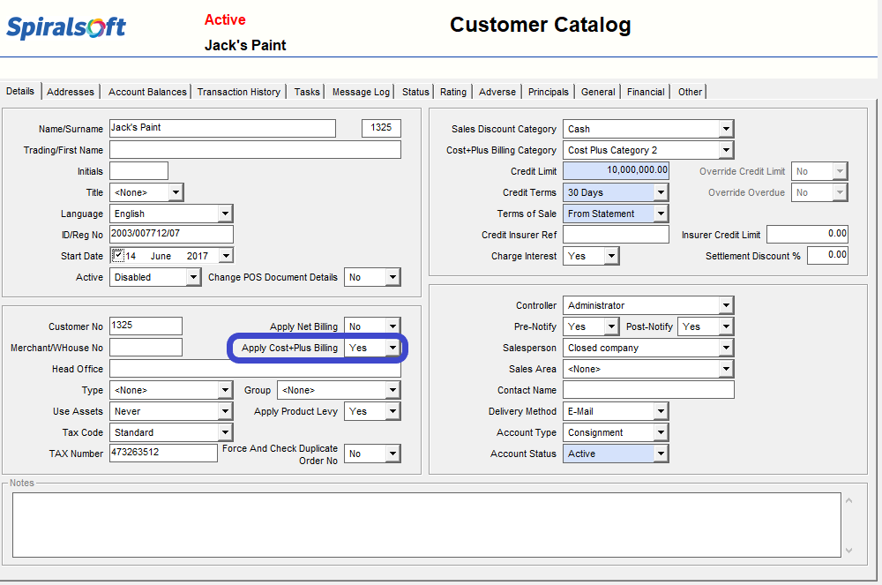Click the ID/Reg No field
This screenshot has width=882, height=585.
click(x=172, y=234)
